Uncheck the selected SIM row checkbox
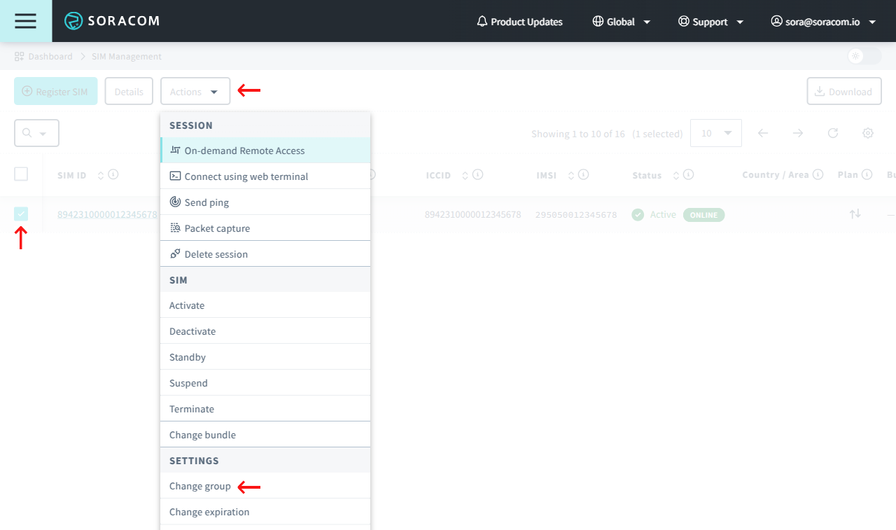Image resolution: width=896 pixels, height=530 pixels. tap(21, 214)
